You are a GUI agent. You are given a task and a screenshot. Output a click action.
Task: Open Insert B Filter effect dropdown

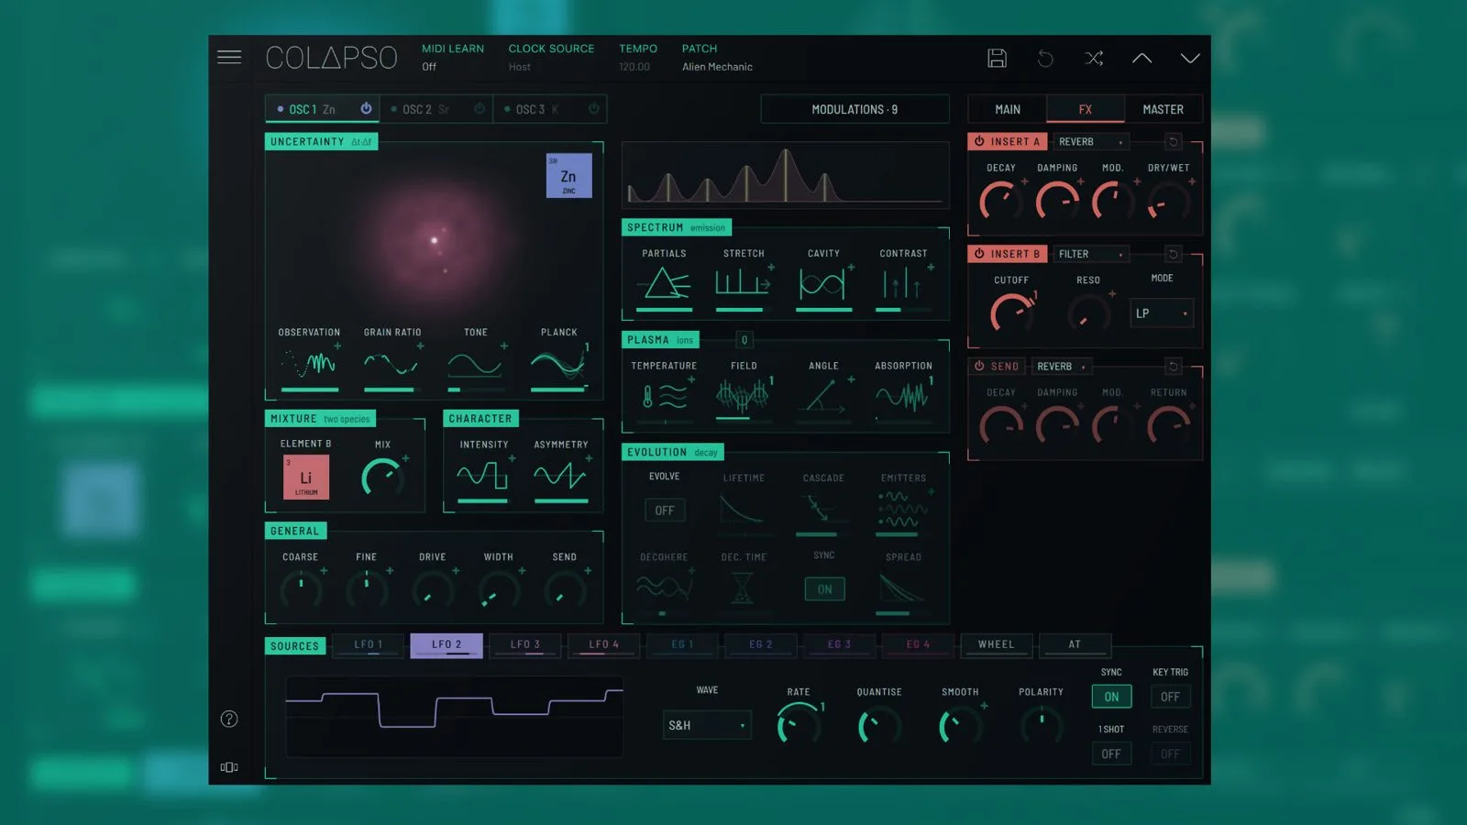1091,254
